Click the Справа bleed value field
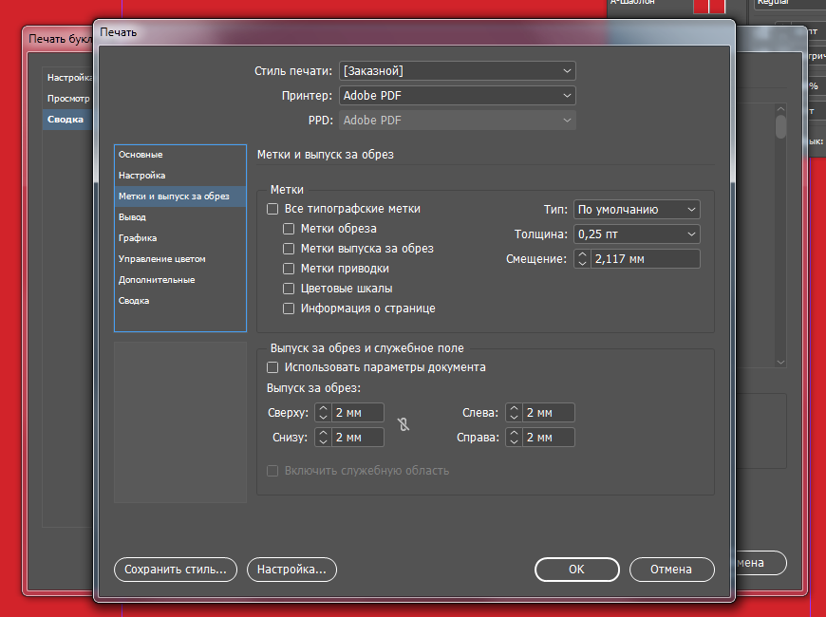826x617 pixels. 549,438
